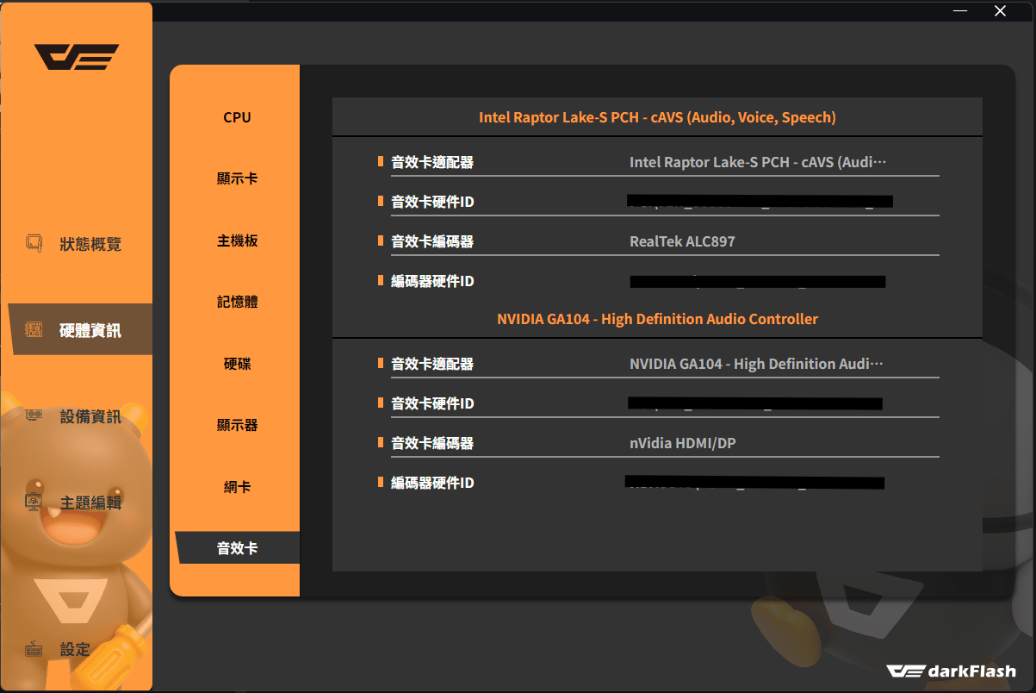Click 音效卡硬件ID label under the NVIDIA section
The width and height of the screenshot is (1036, 693).
point(432,403)
